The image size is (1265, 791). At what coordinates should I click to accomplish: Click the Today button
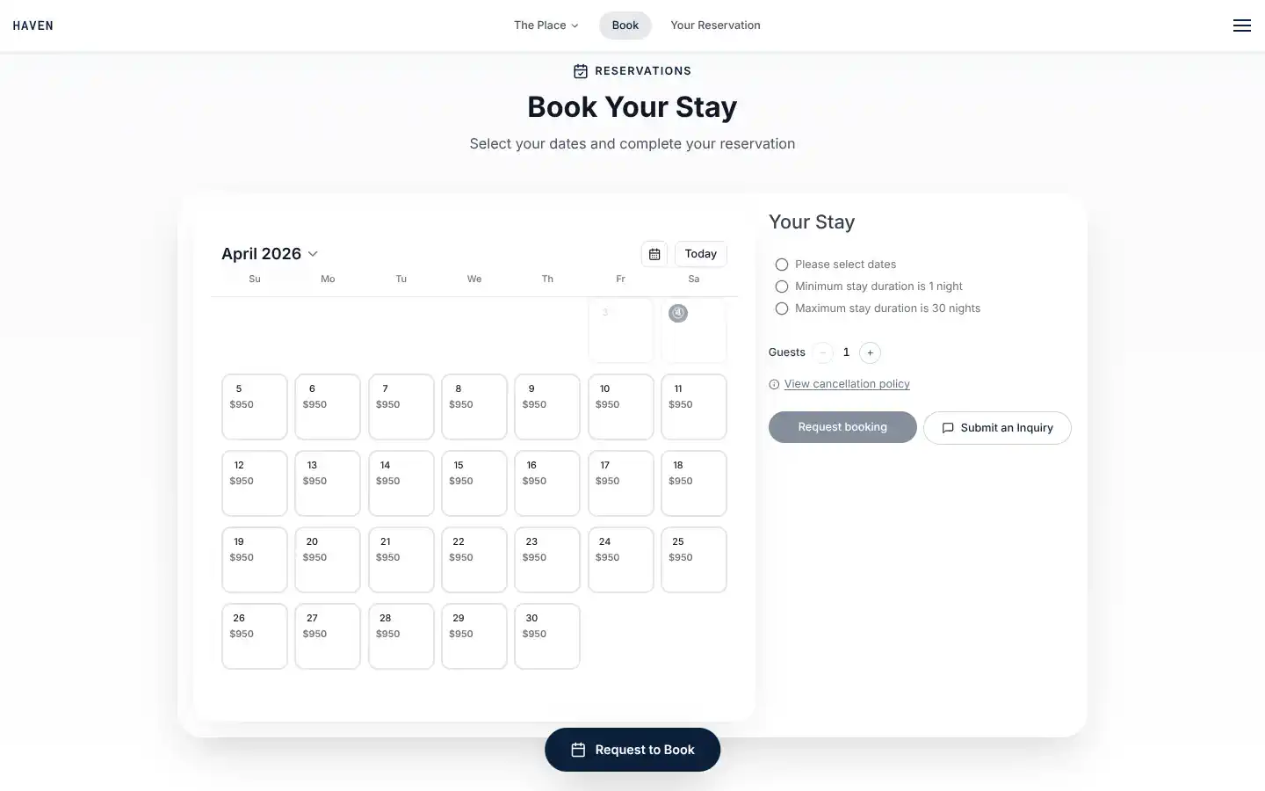pyautogui.click(x=700, y=254)
